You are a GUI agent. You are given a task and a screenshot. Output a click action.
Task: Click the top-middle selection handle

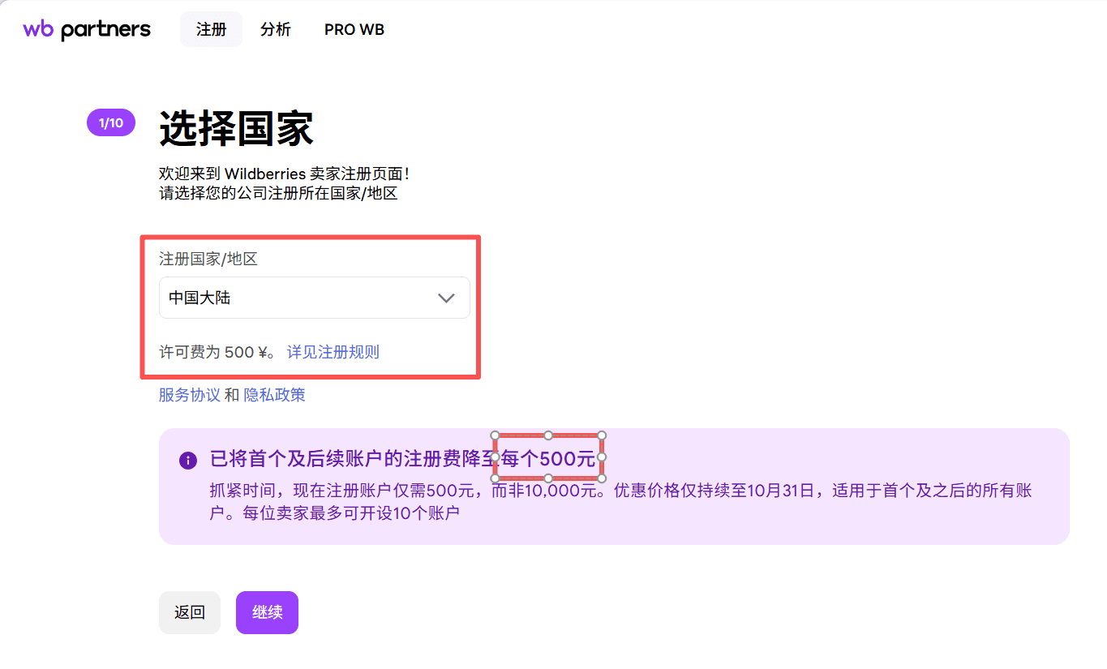click(548, 435)
